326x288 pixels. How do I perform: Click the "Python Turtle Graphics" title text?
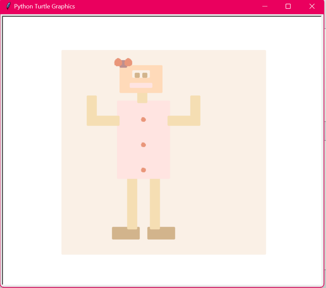pos(44,6)
